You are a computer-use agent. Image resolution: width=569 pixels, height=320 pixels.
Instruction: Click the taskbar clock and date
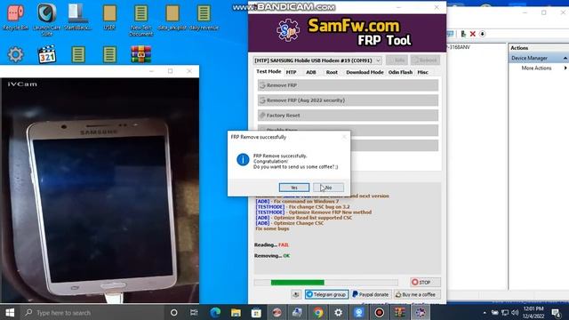point(533,312)
